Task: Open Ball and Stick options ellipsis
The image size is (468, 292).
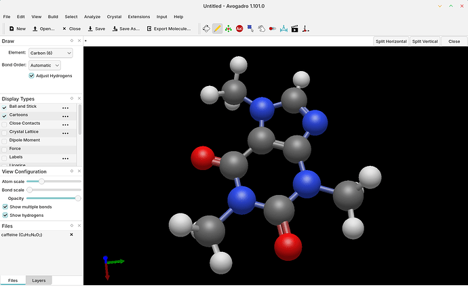Action: [x=66, y=108]
